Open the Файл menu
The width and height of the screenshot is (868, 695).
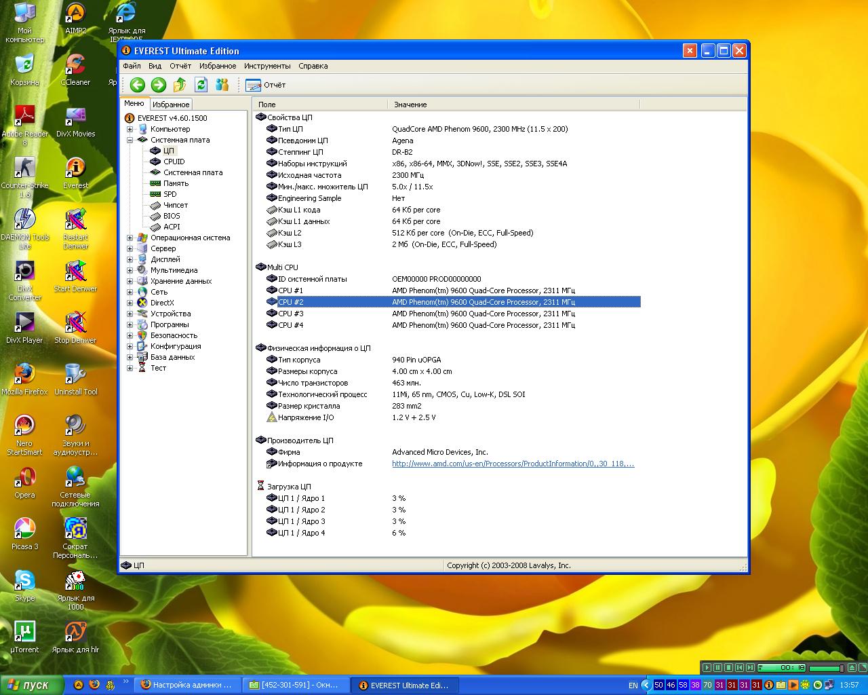[132, 66]
